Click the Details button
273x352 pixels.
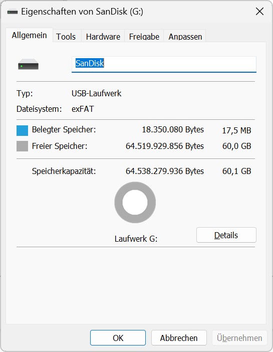(226, 235)
